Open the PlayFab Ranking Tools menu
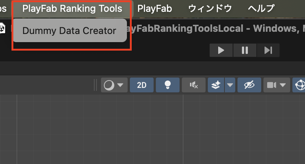Image resolution: width=305 pixels, height=164 pixels. [72, 8]
